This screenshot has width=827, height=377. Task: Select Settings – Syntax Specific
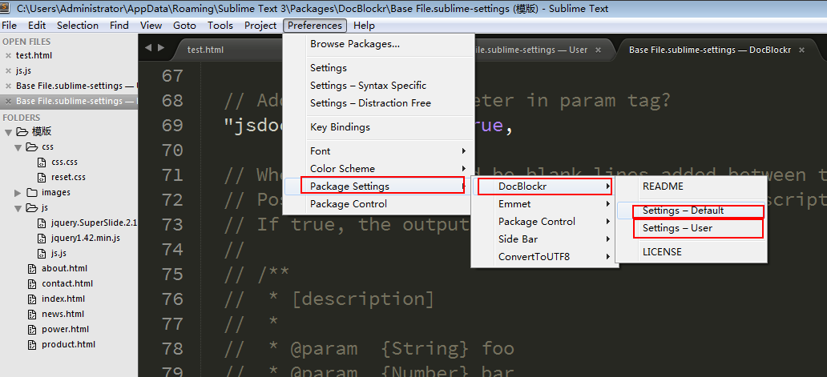coord(379,86)
